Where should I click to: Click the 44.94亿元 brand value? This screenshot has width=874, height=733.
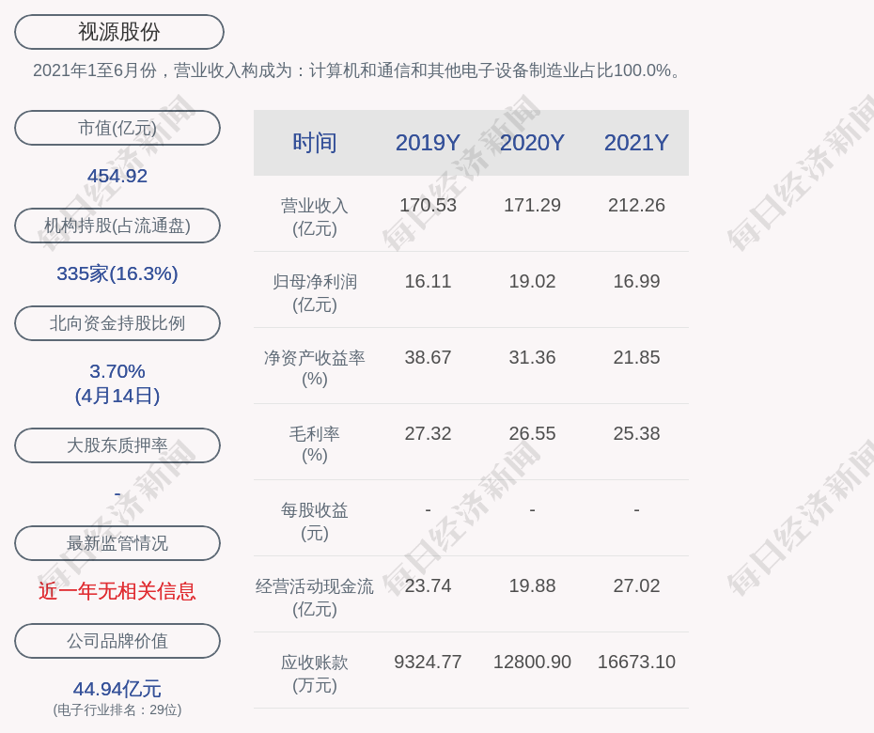click(x=117, y=689)
